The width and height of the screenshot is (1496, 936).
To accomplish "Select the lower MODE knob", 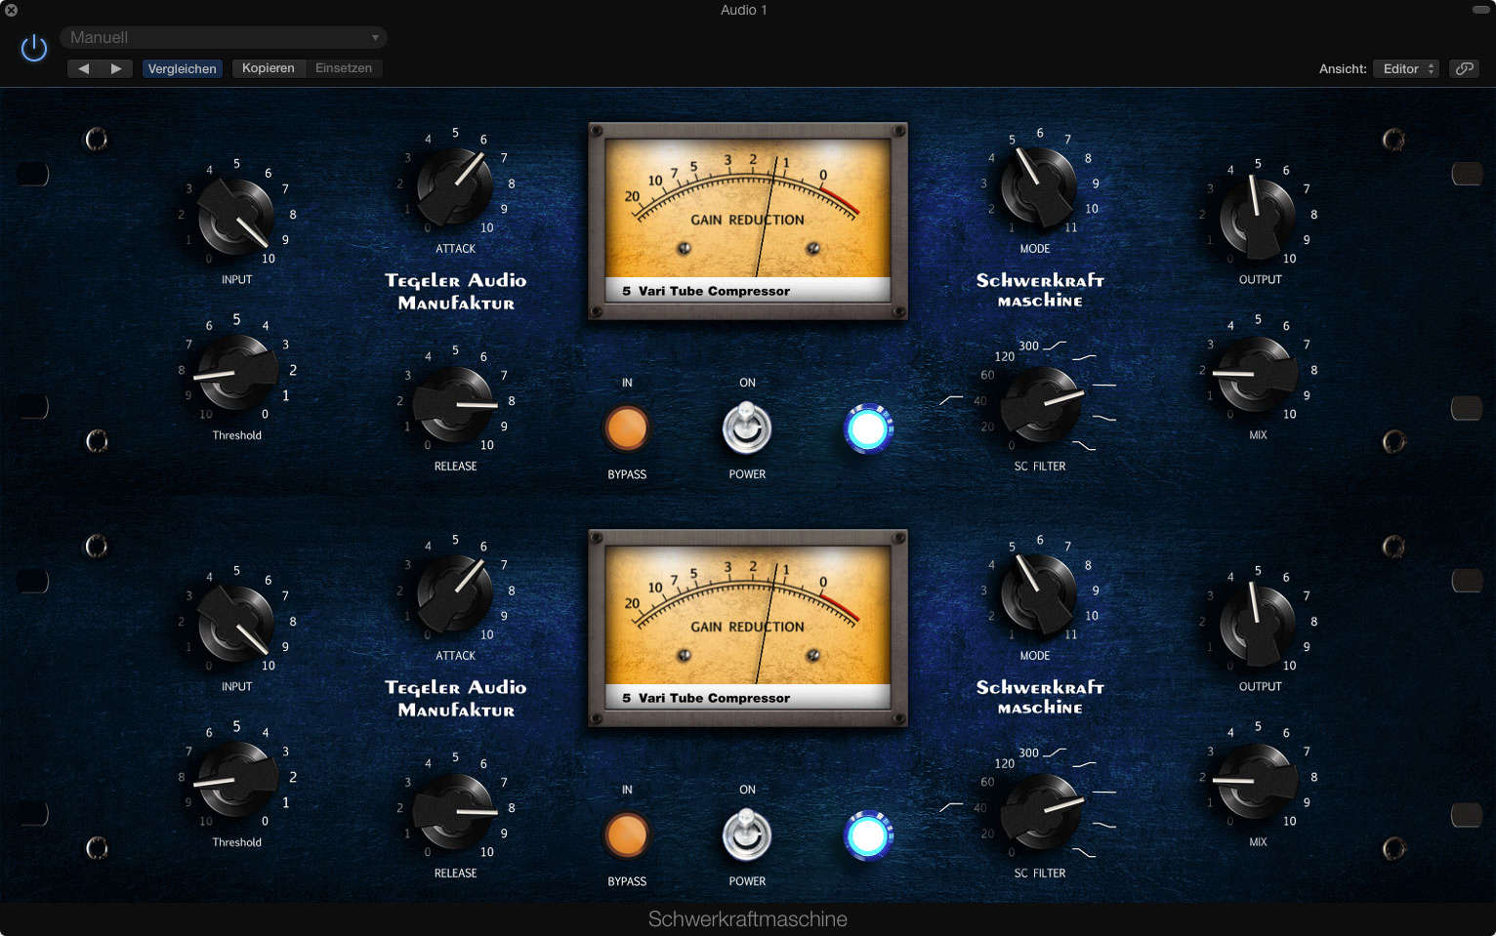I will 1040,595.
